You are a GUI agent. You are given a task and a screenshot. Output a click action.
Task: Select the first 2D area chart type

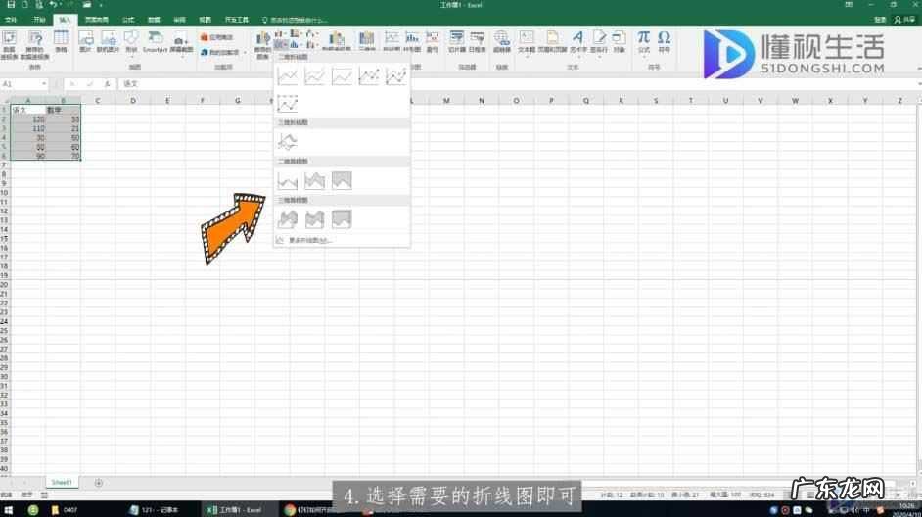[x=288, y=180]
